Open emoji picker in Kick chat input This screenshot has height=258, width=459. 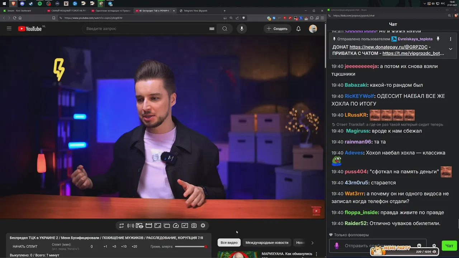tap(419, 246)
